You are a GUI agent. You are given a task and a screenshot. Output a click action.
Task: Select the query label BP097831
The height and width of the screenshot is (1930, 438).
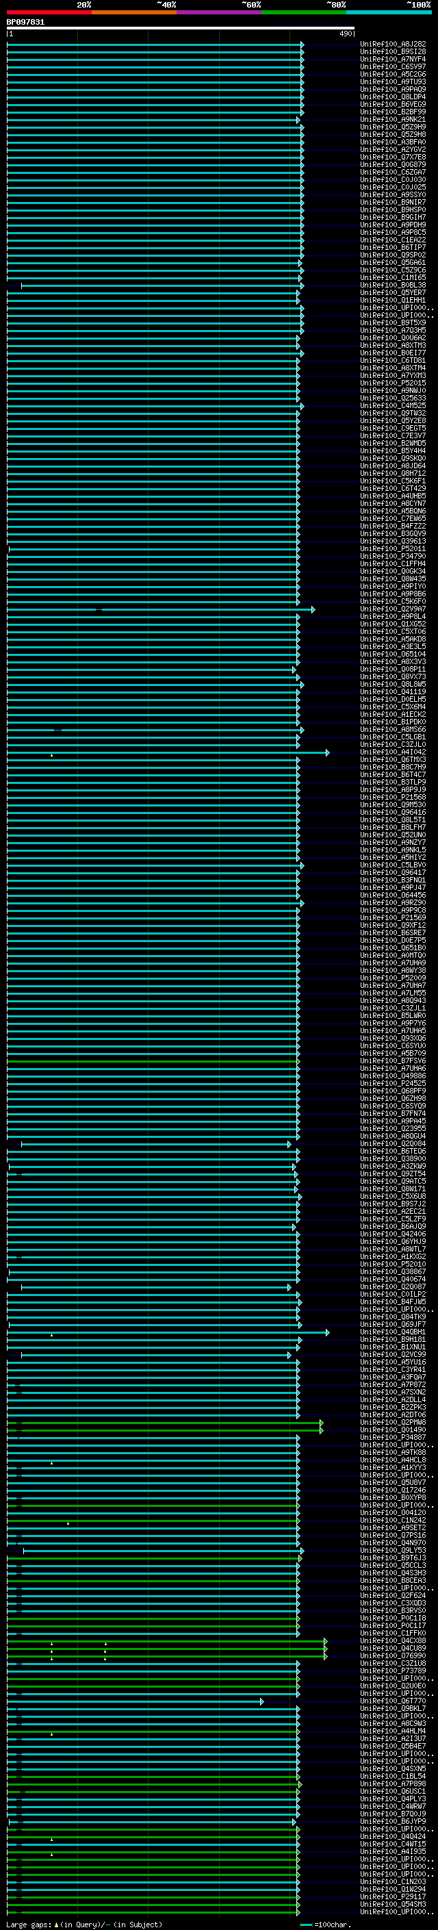point(25,23)
